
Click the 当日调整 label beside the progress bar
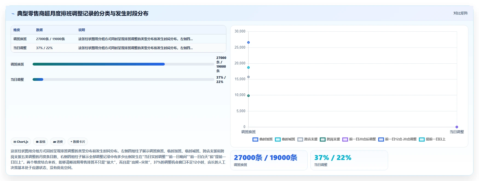17,80
